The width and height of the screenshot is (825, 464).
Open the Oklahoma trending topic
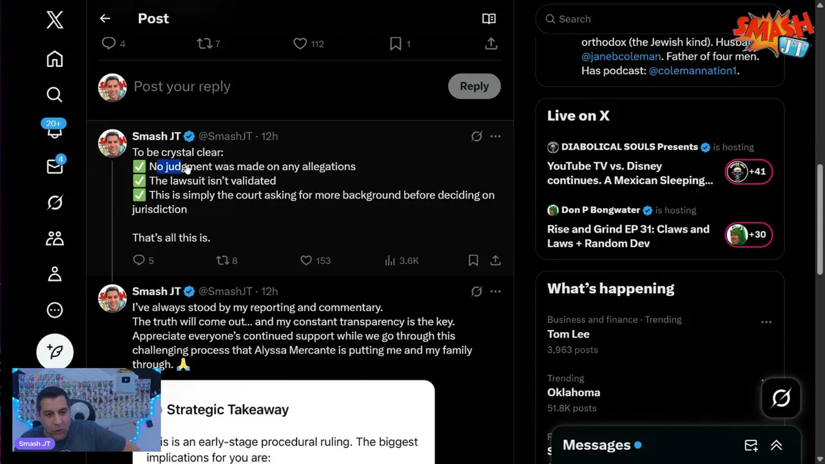tap(574, 392)
